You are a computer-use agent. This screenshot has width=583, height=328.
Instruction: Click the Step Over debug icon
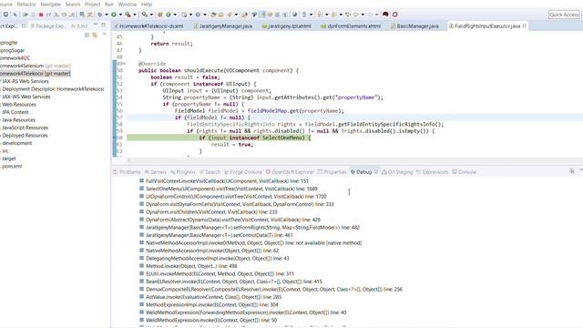(x=64, y=15)
